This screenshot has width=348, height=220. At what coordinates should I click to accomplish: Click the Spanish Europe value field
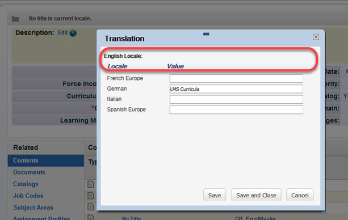point(236,110)
